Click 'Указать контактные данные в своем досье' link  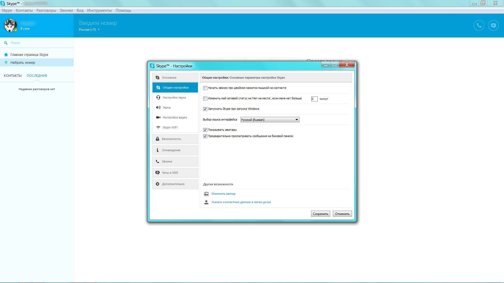pyautogui.click(x=241, y=202)
